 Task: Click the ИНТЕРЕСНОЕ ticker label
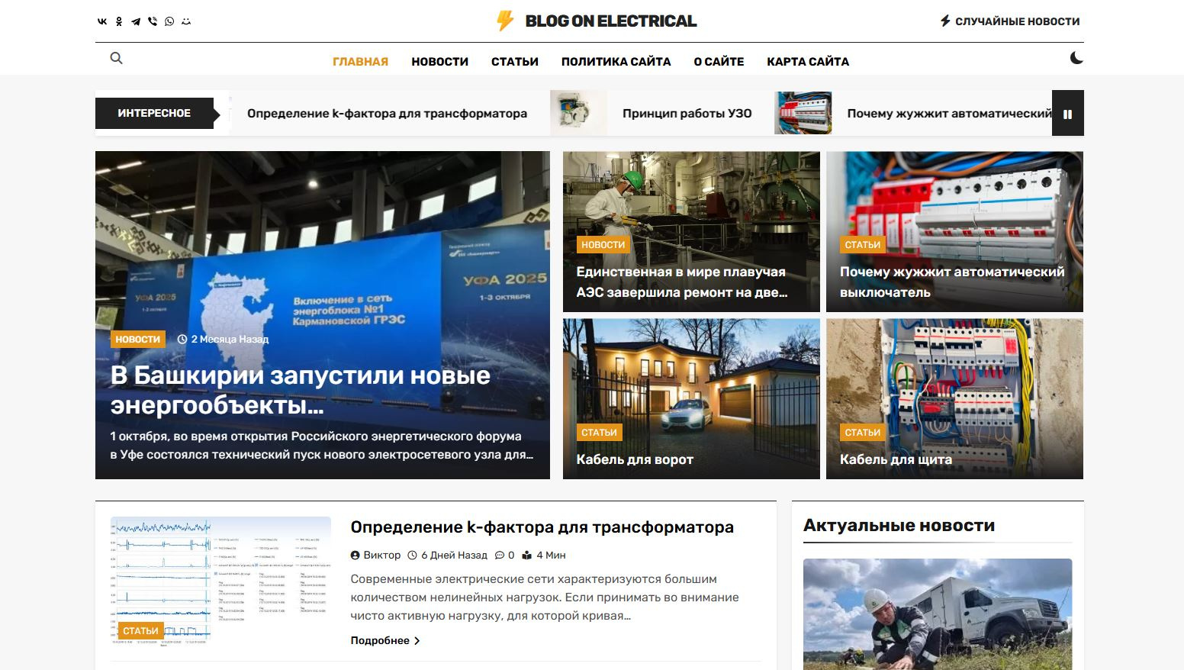click(x=154, y=113)
